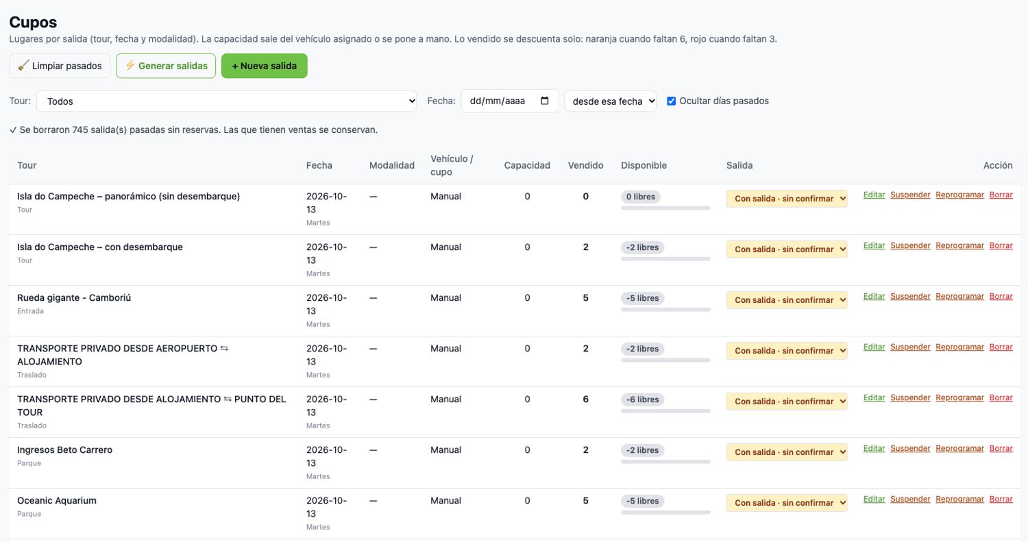Click Borrar for Isla do Campeche panorámico
1028x542 pixels.
point(1001,195)
